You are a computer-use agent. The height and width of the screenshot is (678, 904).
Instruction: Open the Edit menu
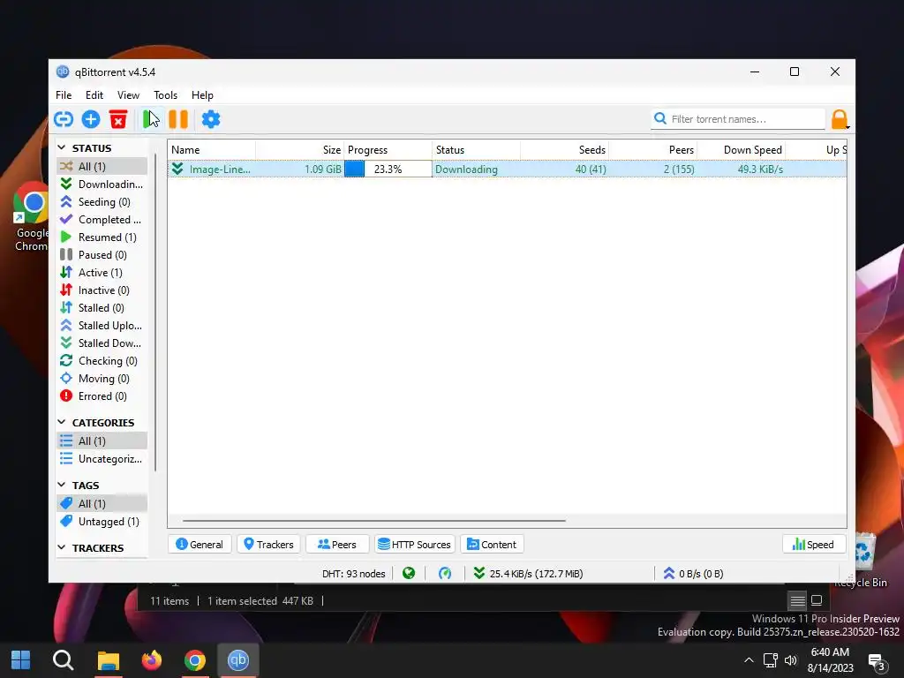pos(94,95)
